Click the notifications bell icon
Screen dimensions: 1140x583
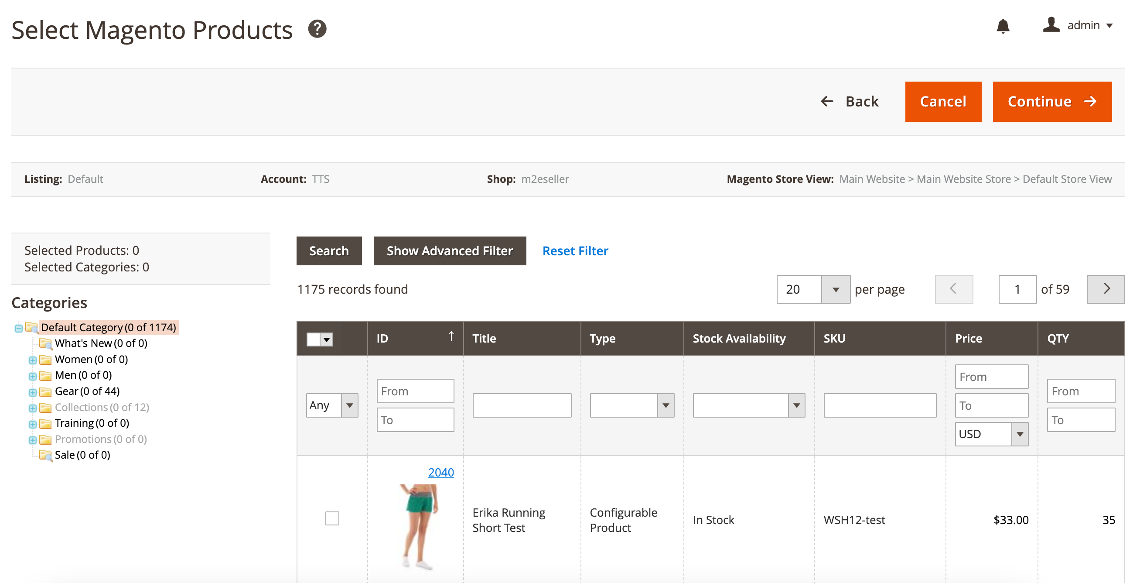1003,26
